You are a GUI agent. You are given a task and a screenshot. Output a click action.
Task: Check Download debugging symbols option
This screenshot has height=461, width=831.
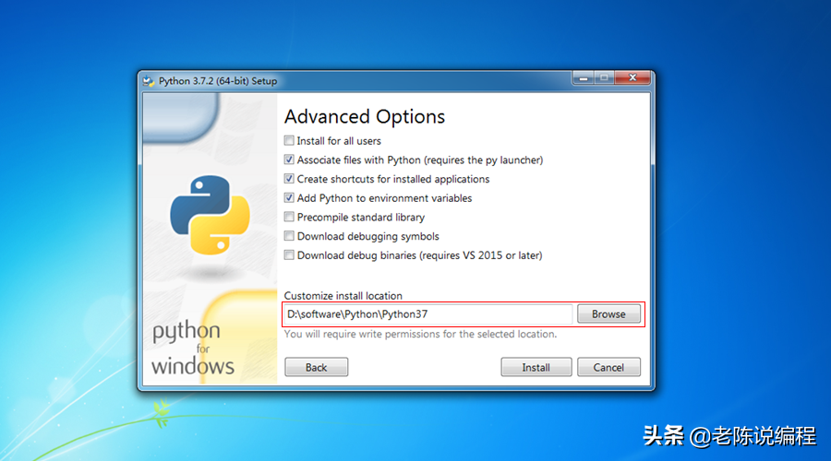pyautogui.click(x=289, y=236)
